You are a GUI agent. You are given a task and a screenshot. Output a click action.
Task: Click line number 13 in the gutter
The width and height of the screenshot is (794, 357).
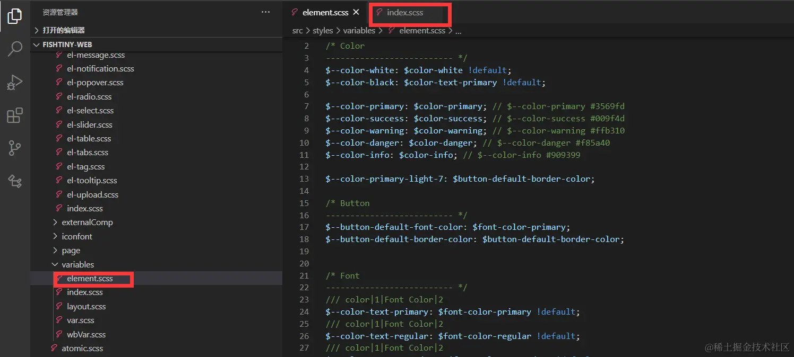304,179
